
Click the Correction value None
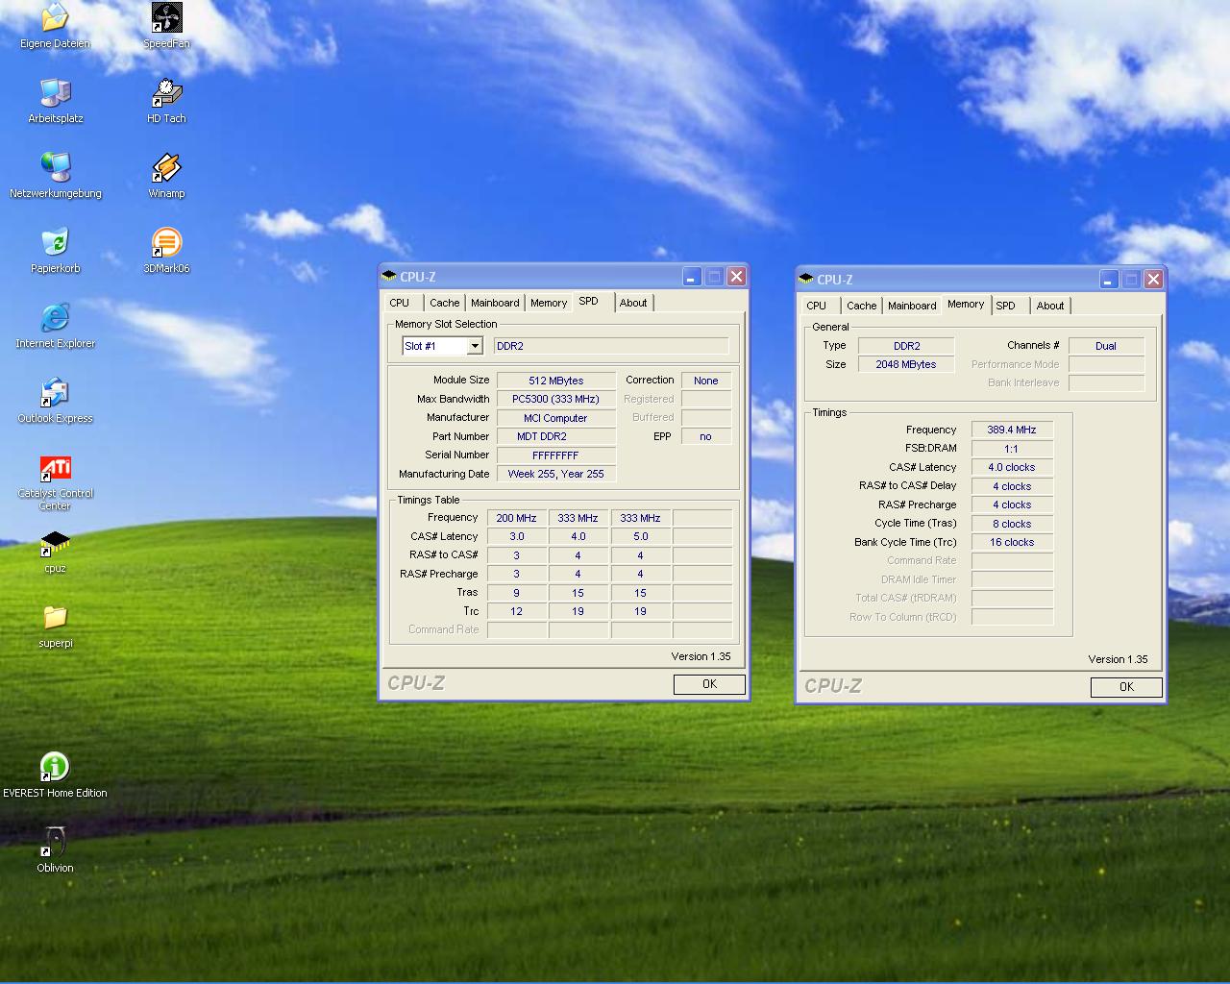706,381
